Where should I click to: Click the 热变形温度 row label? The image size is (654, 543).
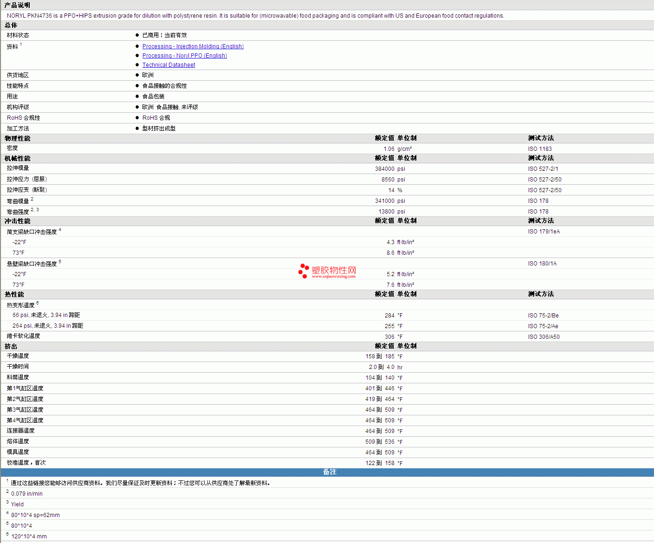(20, 305)
